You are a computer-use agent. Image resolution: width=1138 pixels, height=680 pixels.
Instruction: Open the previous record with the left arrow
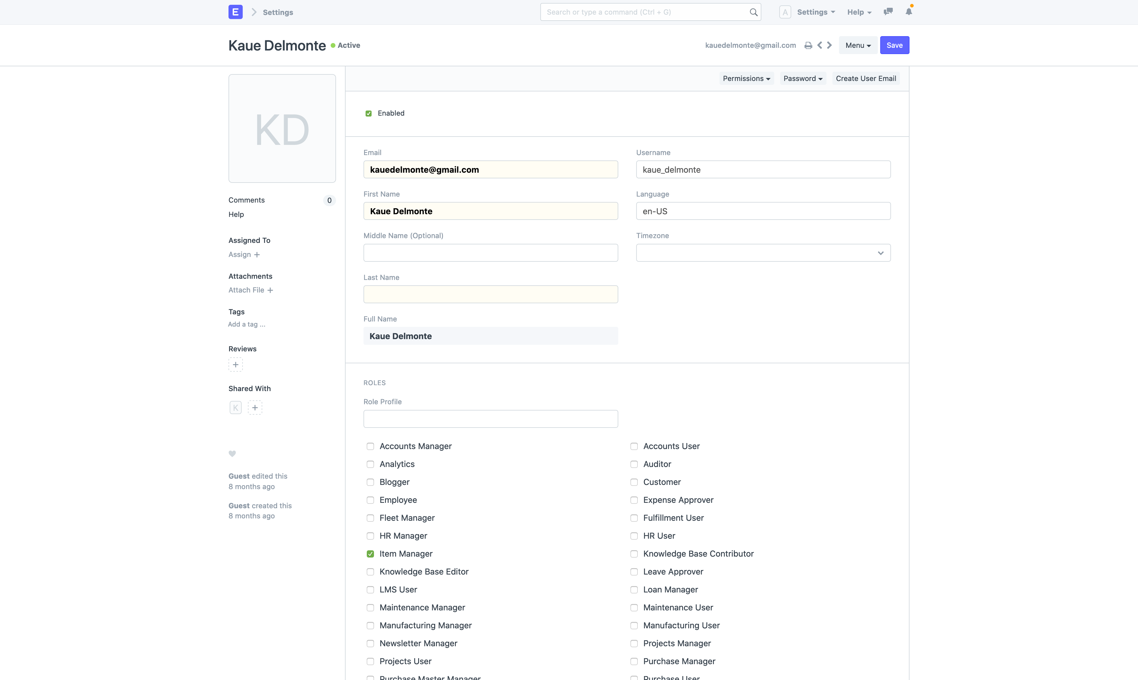820,45
